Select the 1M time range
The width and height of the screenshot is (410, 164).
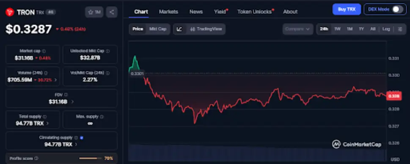coord(349,29)
